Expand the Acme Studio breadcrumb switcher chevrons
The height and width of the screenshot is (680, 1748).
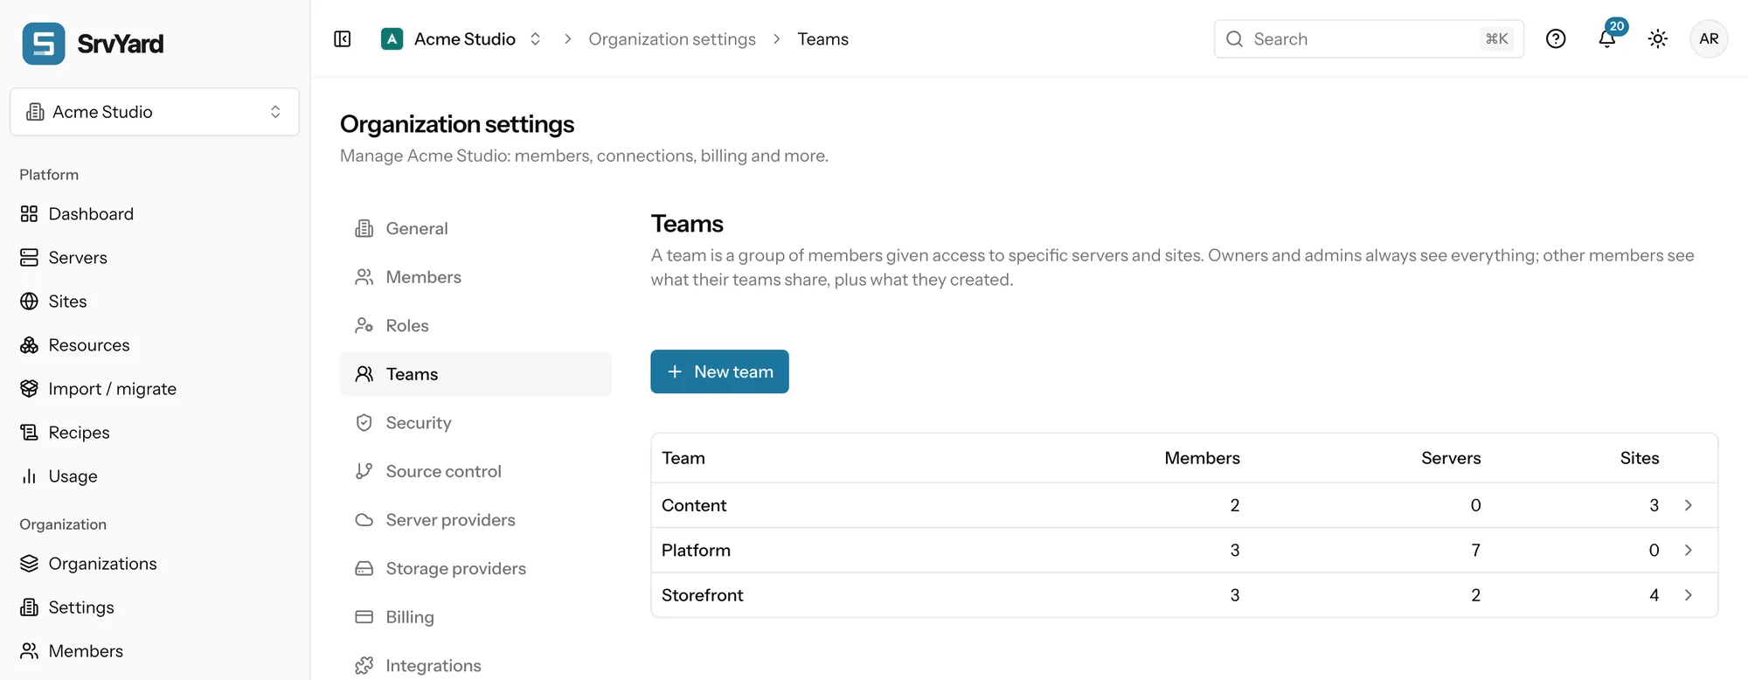[x=536, y=39]
